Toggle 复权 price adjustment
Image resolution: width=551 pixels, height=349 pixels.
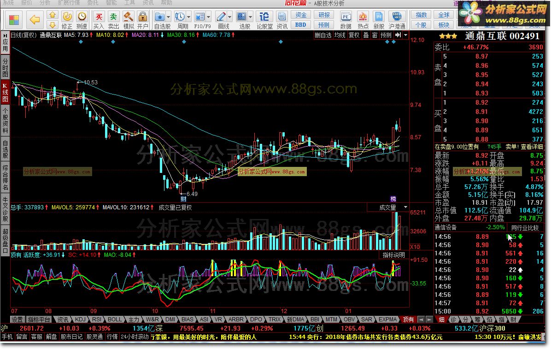point(354,35)
